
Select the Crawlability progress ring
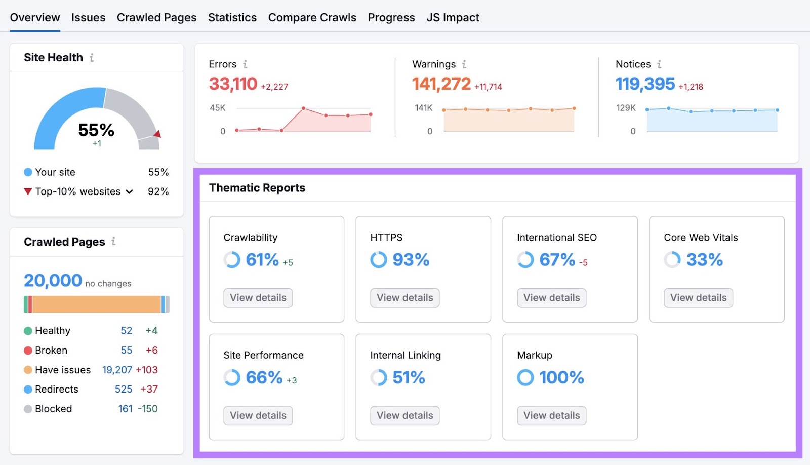click(231, 260)
